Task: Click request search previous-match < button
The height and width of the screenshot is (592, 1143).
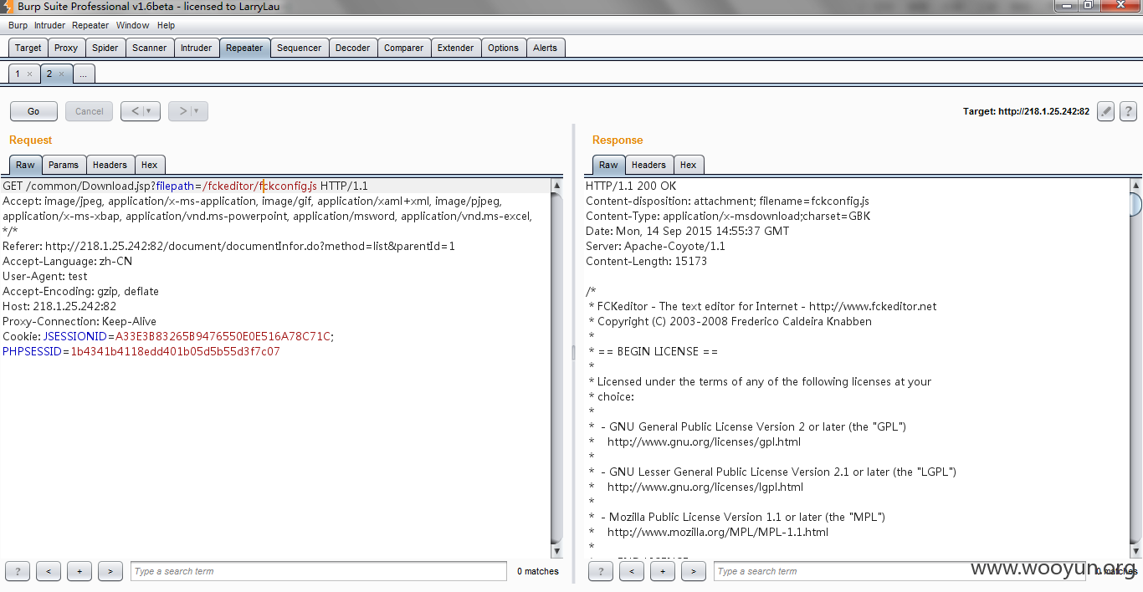Action: click(x=49, y=571)
